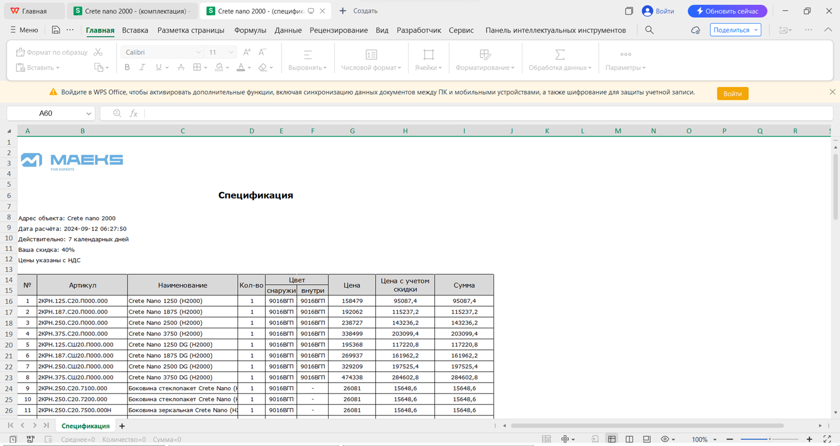
Task: Click the fullscreen icon in status bar
Action: (827, 439)
